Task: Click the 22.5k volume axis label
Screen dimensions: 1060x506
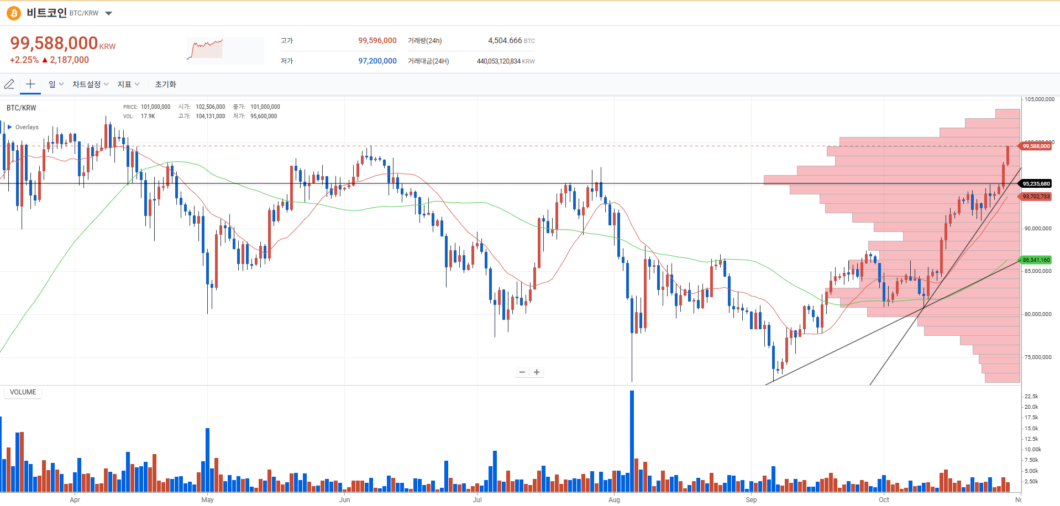Action: point(1031,397)
